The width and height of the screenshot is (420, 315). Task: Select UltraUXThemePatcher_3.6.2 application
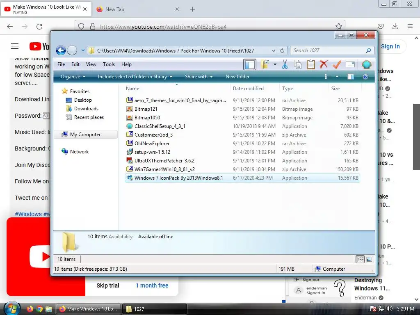point(242,160)
